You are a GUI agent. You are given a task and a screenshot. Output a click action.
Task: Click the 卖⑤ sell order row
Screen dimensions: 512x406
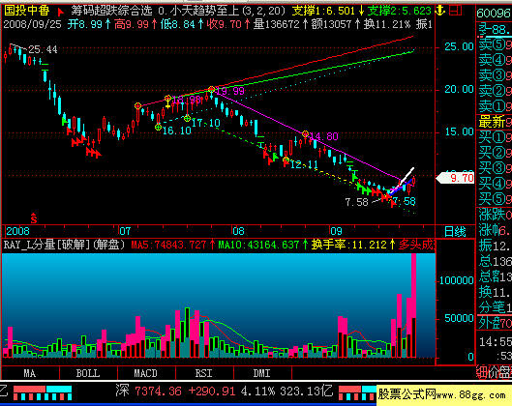pyautogui.click(x=495, y=44)
